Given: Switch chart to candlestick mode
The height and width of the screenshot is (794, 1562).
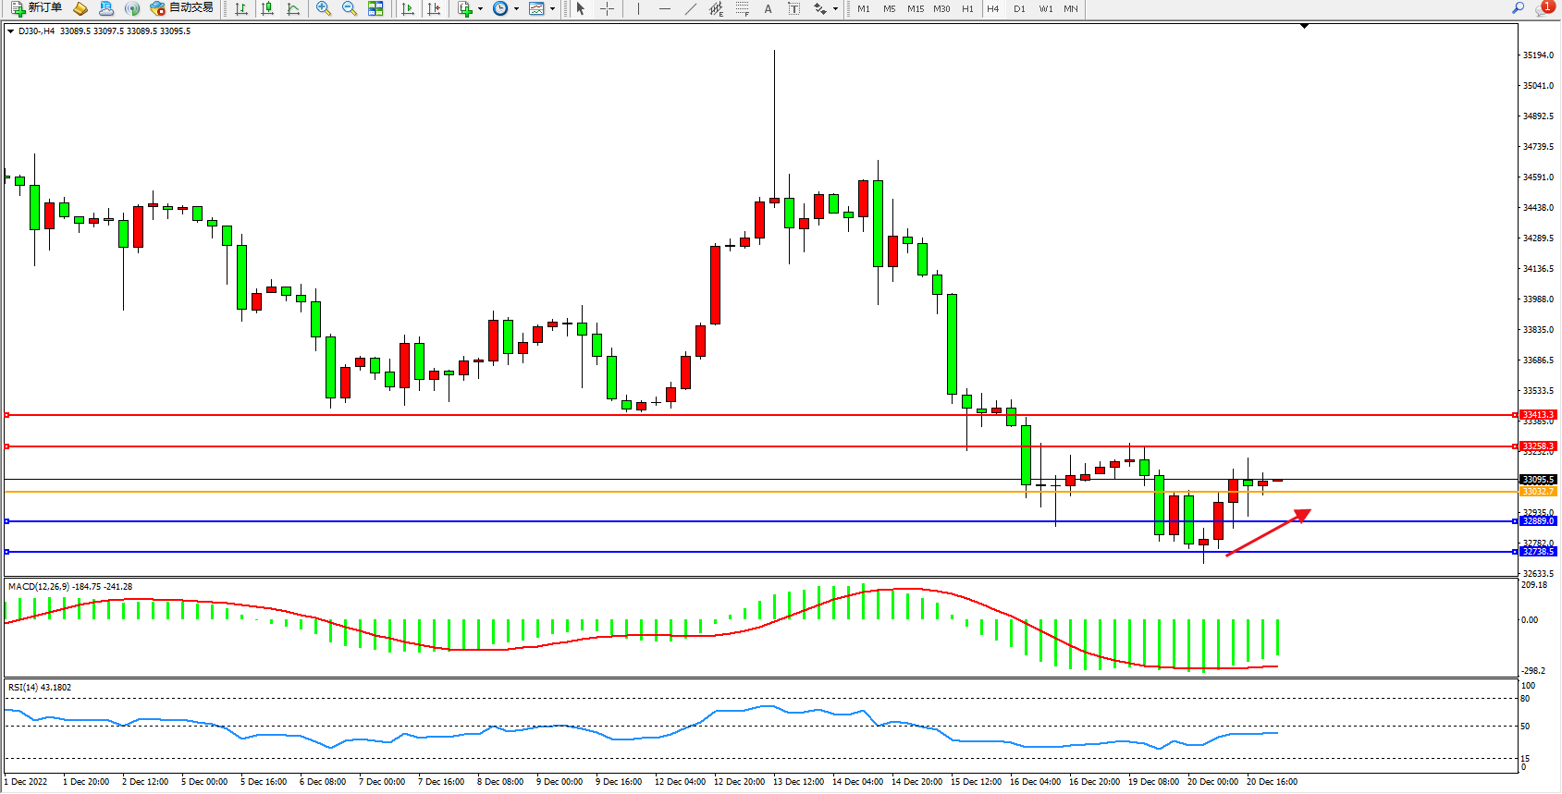Looking at the screenshot, I should 267,8.
